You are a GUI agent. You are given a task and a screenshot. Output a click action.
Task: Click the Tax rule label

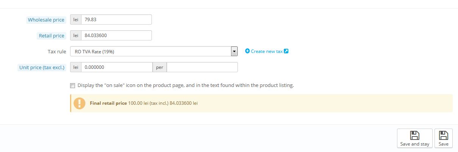coord(57,51)
